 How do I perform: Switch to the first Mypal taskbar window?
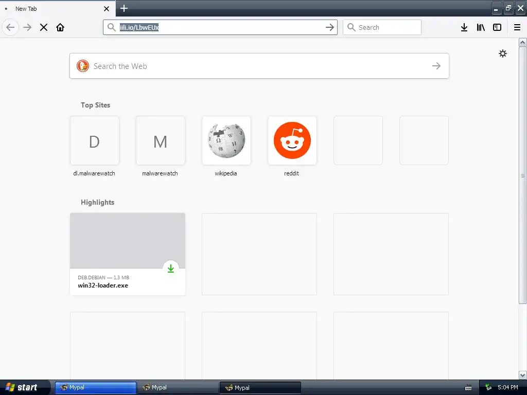(x=95, y=388)
